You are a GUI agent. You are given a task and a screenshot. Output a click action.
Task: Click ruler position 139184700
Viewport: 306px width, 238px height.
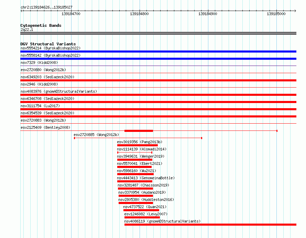coord(71,14)
